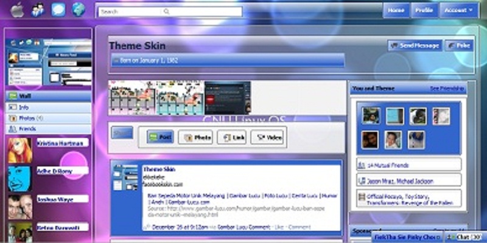Viewport: 487px width, 243px height.
Task: Poke Theme Skin with Poke button
Action: [460, 46]
